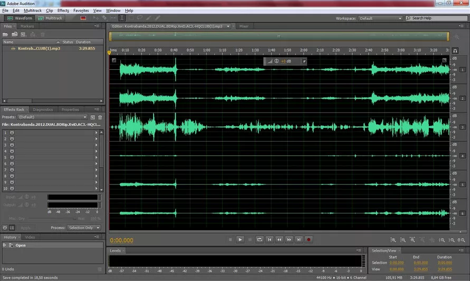Toggle power for effect slot 10
The image size is (470, 281).
click(x=12, y=189)
